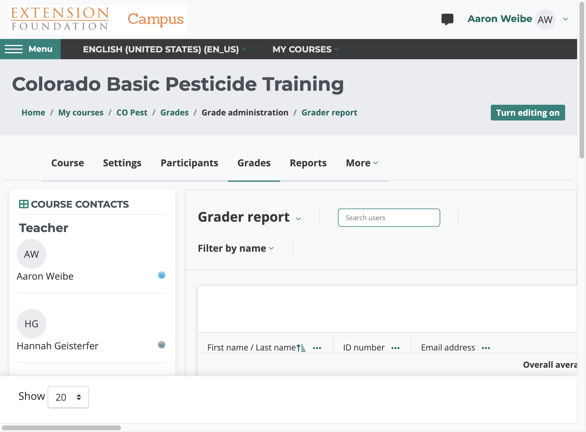Switch to the Settings tab

point(122,163)
